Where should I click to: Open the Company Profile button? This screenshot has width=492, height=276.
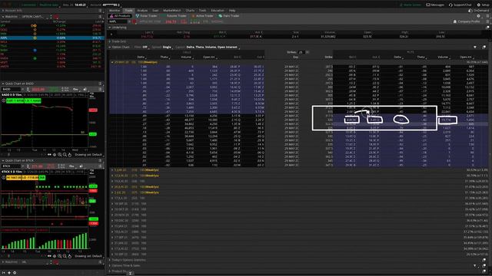point(467,21)
